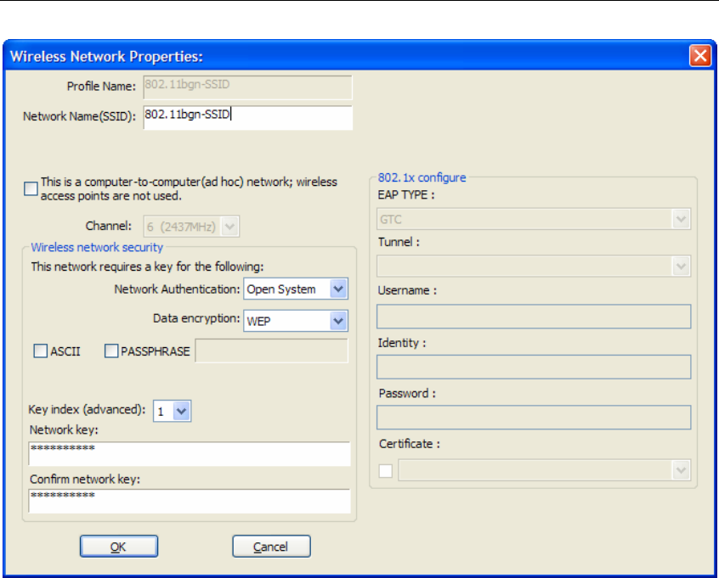Click the Identity input field
This screenshot has width=719, height=578.
click(x=533, y=367)
